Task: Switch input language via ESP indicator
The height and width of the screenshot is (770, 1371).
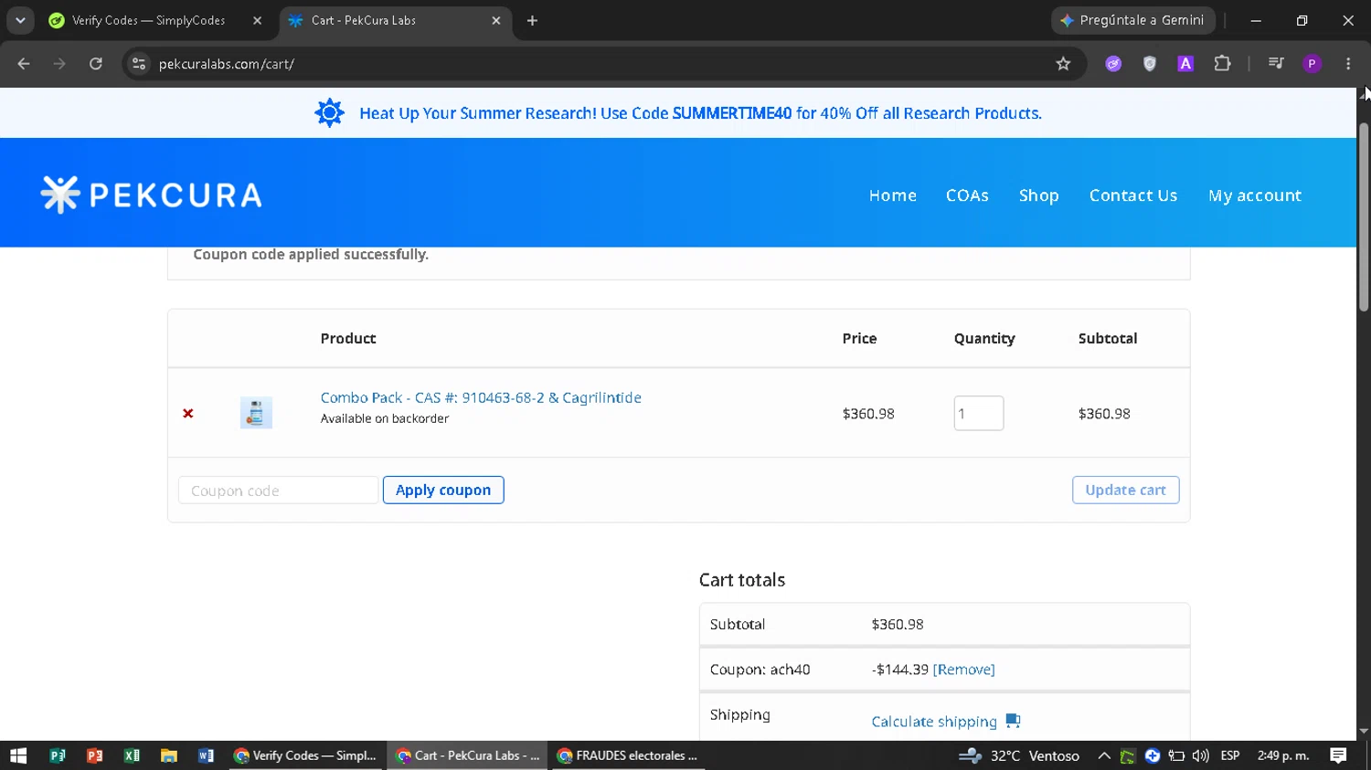Action: [1230, 755]
